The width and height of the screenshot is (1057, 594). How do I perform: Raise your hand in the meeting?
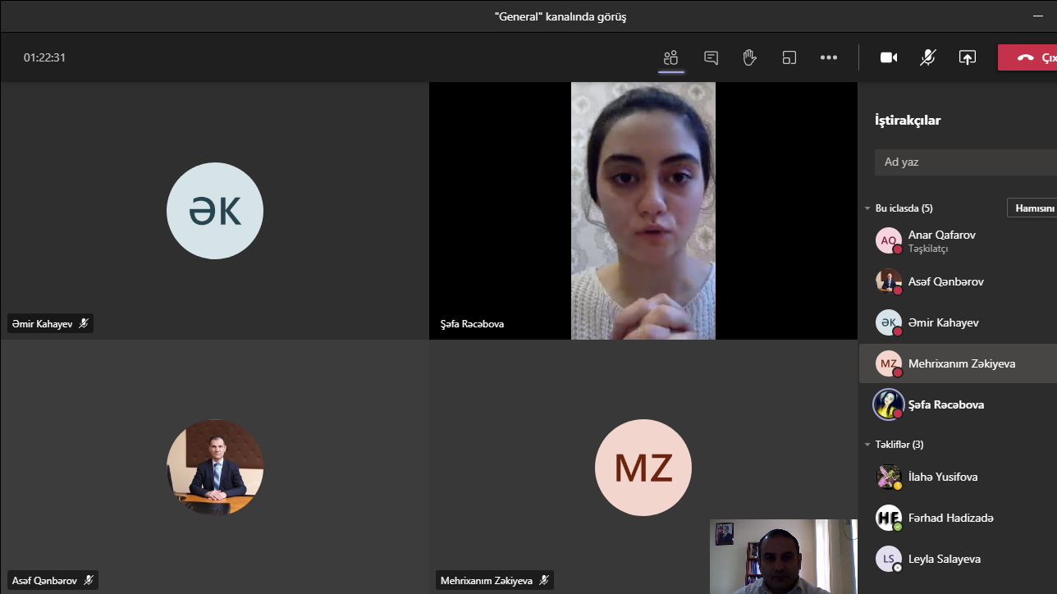pyautogui.click(x=749, y=57)
